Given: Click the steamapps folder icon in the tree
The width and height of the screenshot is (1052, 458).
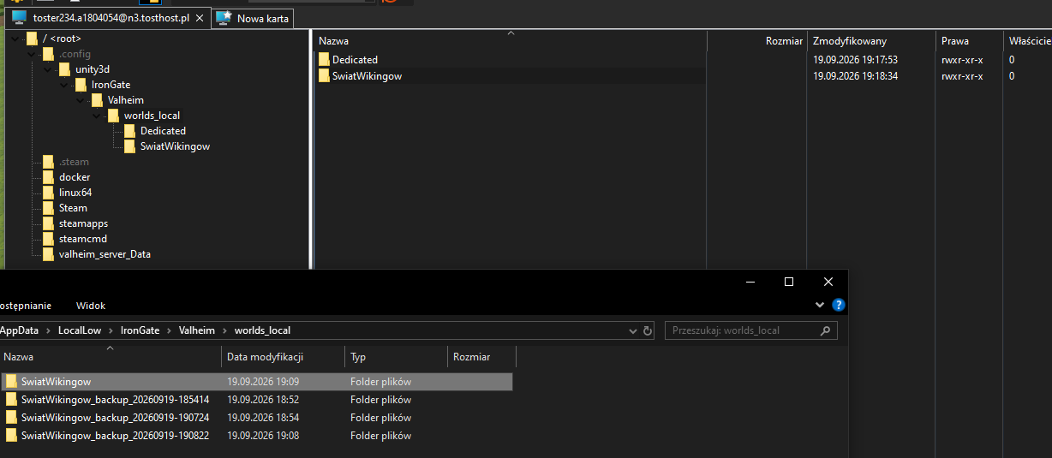Looking at the screenshot, I should point(48,223).
